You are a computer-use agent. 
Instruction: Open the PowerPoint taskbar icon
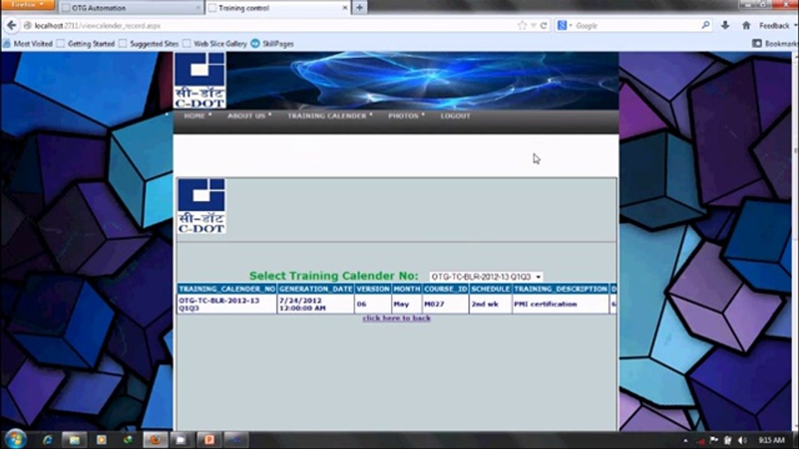click(x=209, y=440)
